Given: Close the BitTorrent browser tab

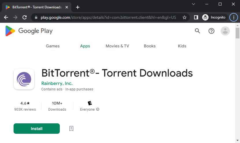Looking at the screenshot, I should [x=67, y=7].
